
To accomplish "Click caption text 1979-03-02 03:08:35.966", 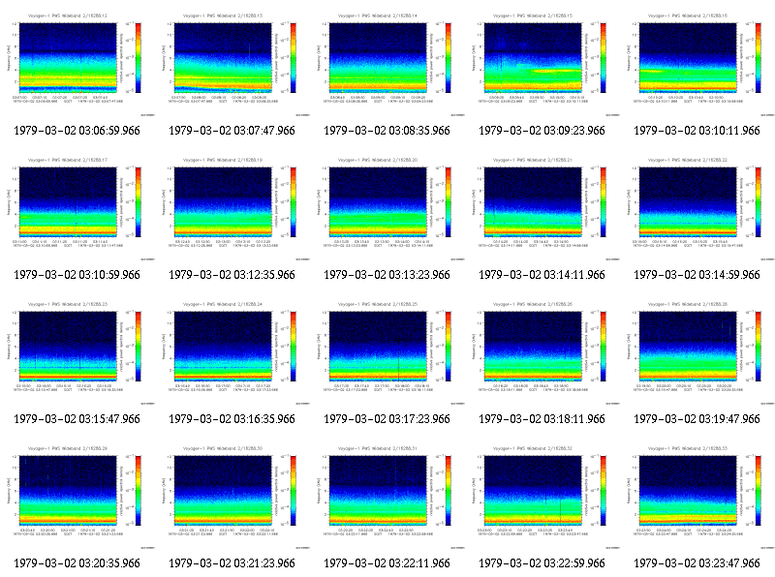I will coord(387,131).
